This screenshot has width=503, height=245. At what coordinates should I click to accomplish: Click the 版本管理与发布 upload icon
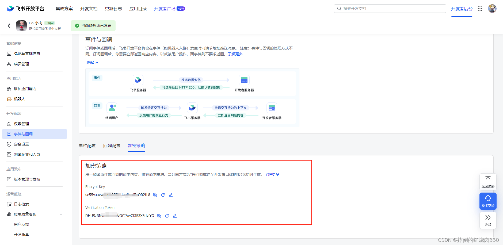(x=9, y=179)
